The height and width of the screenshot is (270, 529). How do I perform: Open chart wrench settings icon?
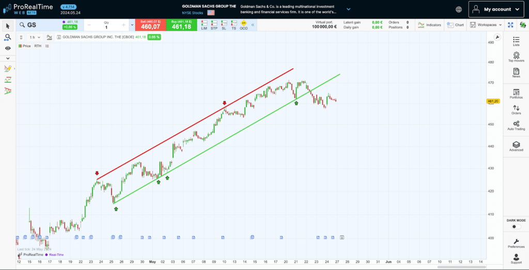pyautogui.click(x=497, y=37)
